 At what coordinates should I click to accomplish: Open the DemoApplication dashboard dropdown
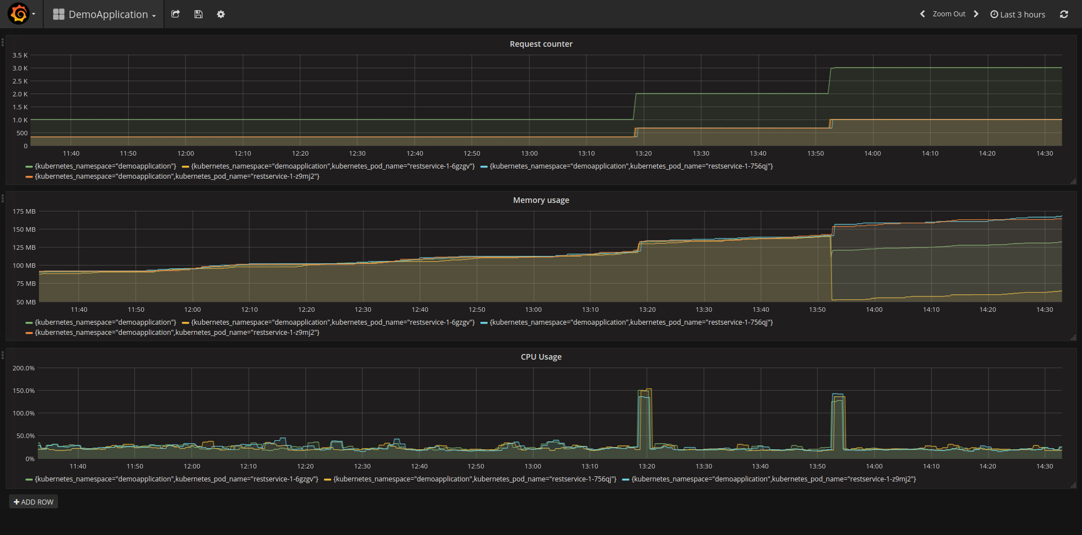[x=104, y=15]
